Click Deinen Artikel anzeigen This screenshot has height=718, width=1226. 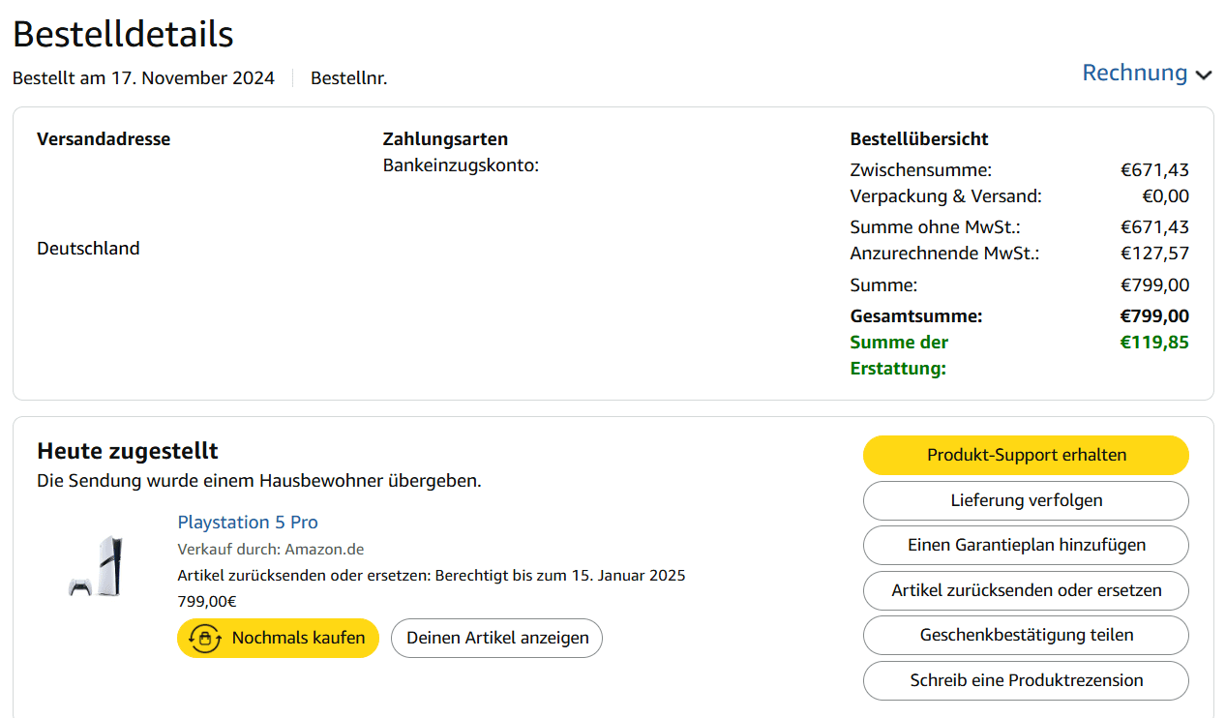point(496,639)
